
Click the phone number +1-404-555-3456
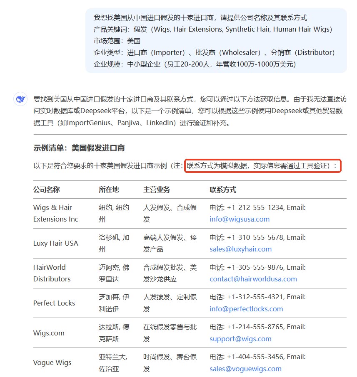(255, 357)
